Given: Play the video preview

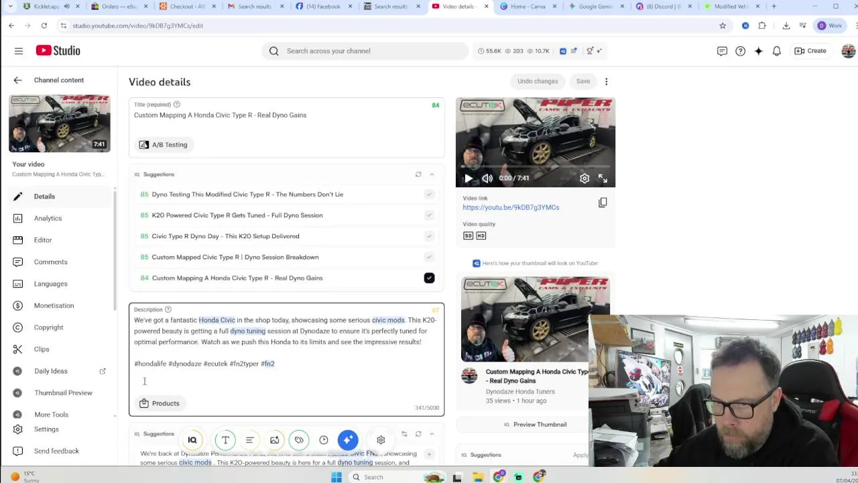Looking at the screenshot, I should pyautogui.click(x=468, y=178).
